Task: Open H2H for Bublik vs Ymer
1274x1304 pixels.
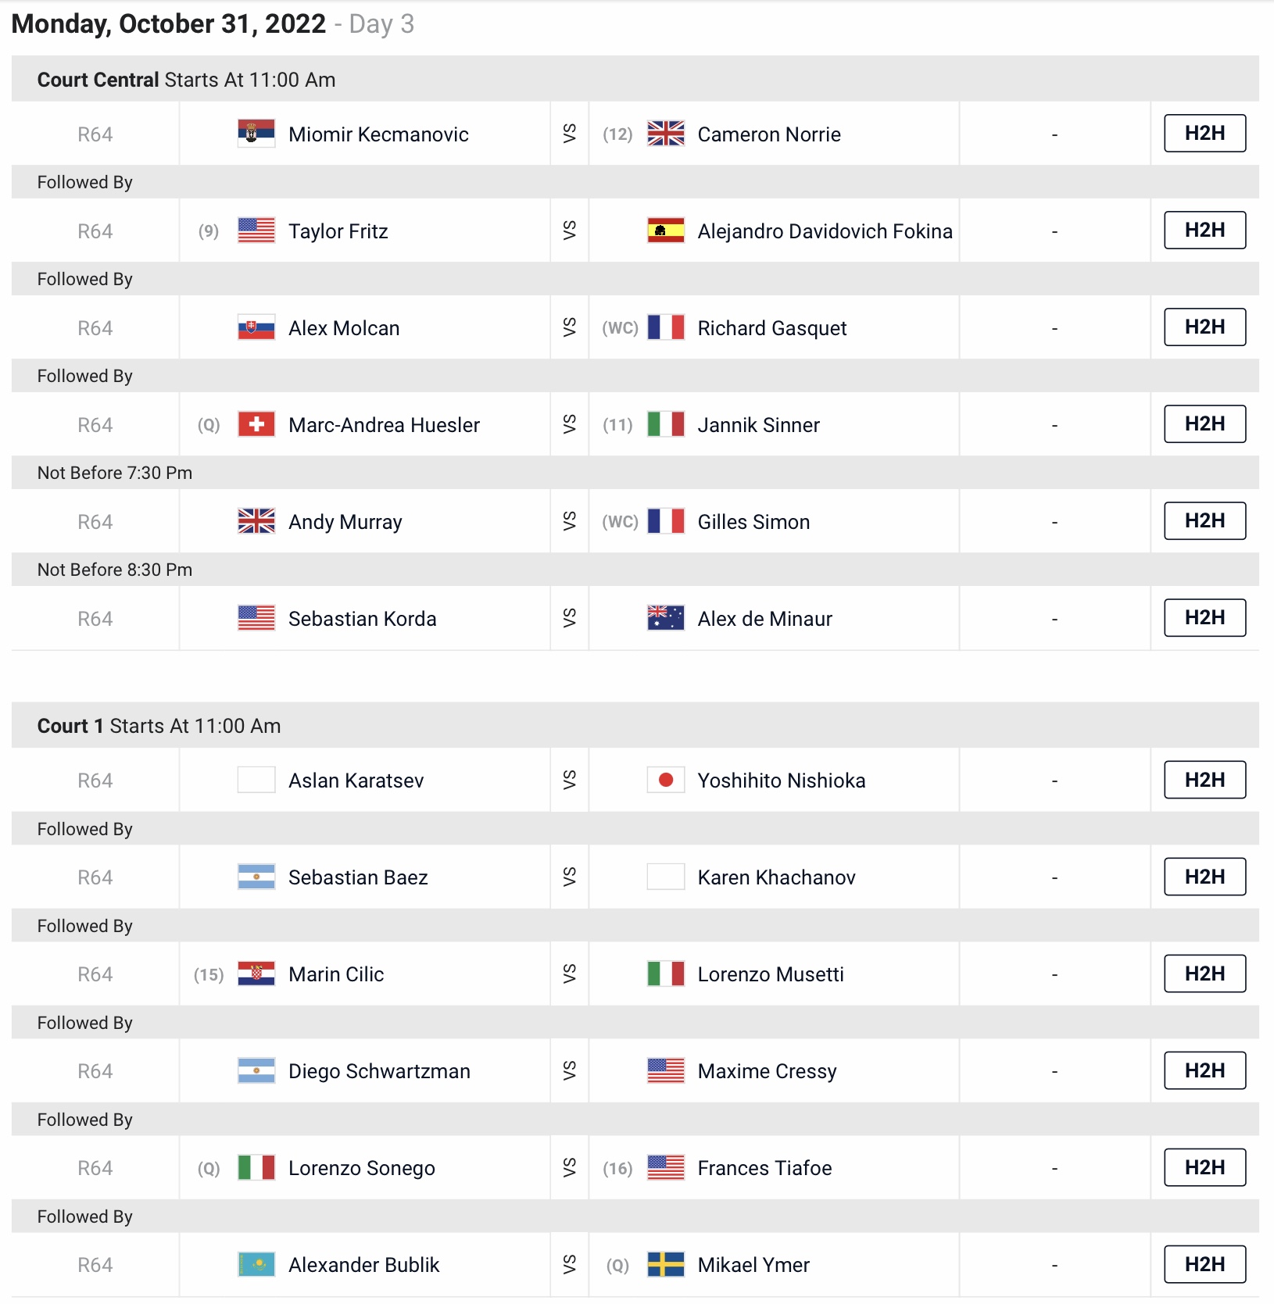Action: coord(1204,1264)
